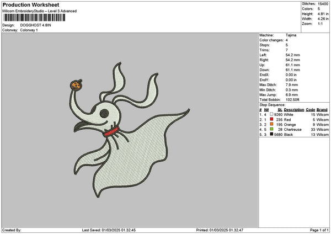Image resolution: width=331 pixels, height=234 pixels.
Task: Click the orange color swatch in stop sequence
Action: point(271,124)
